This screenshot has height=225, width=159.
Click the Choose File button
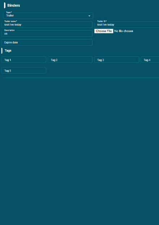(104, 31)
